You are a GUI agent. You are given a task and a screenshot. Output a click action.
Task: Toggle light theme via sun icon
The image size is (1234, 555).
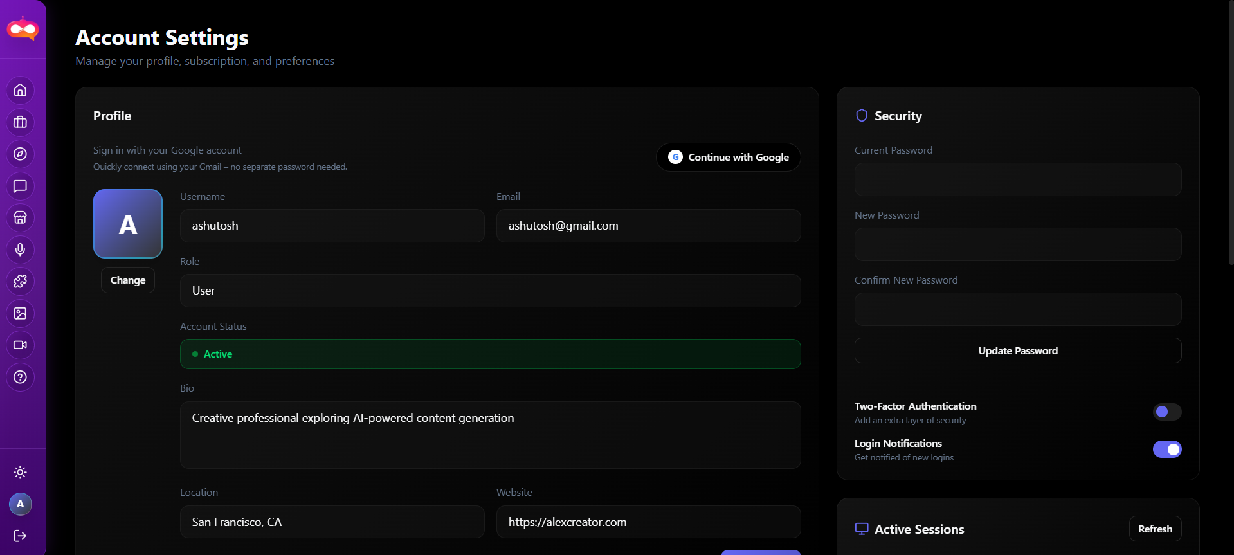21,473
